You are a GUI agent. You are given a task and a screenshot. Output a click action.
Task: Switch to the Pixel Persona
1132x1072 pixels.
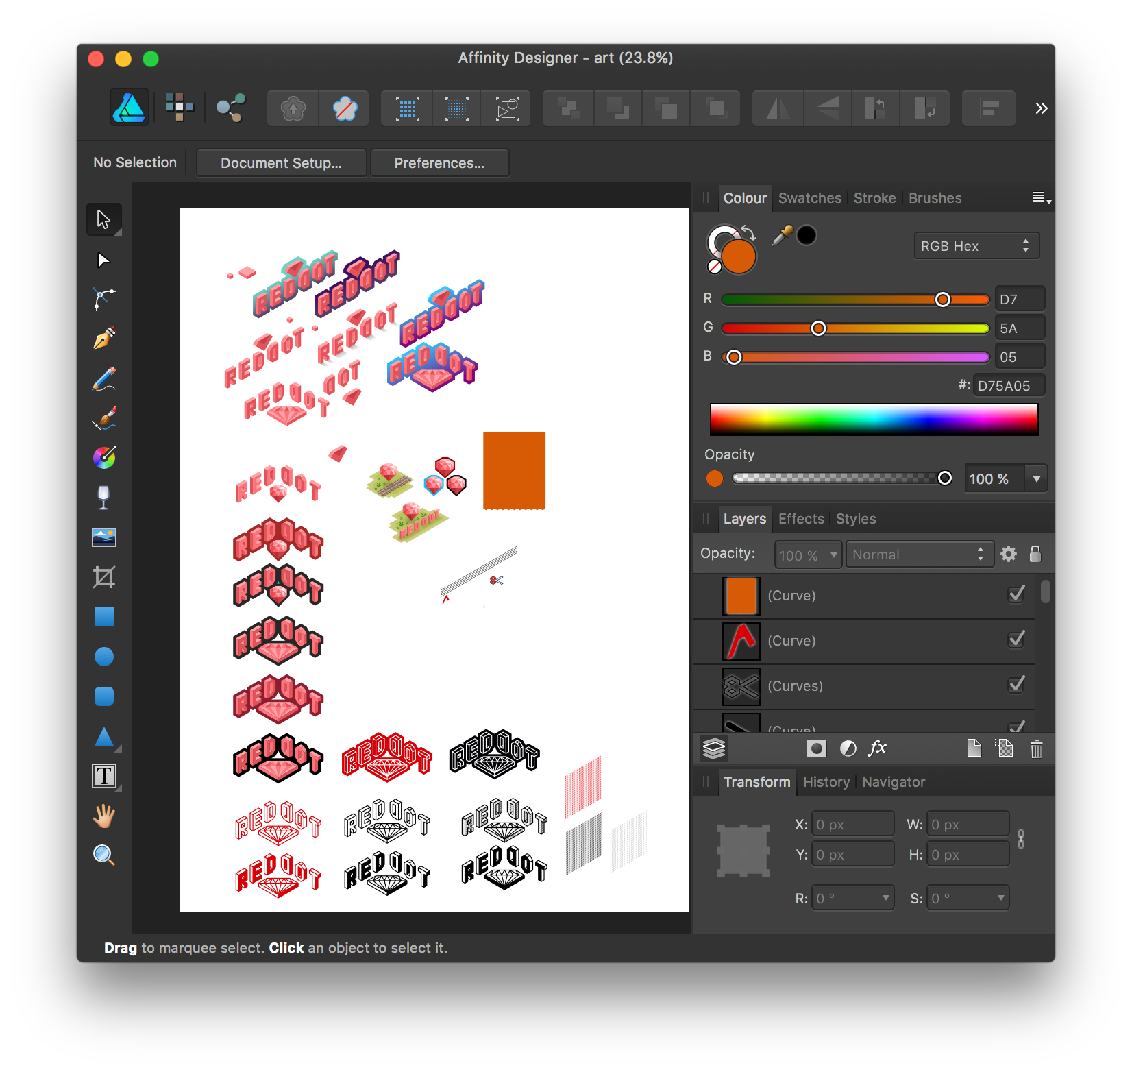coord(180,108)
